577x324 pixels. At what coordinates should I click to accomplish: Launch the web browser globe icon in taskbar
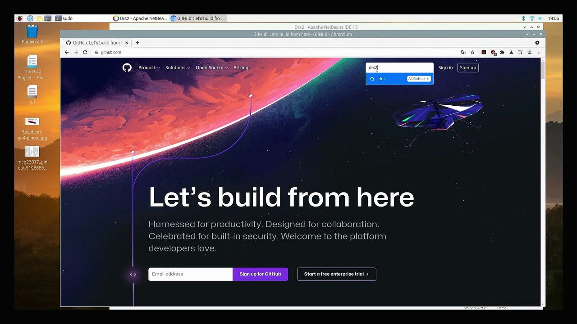(30, 18)
